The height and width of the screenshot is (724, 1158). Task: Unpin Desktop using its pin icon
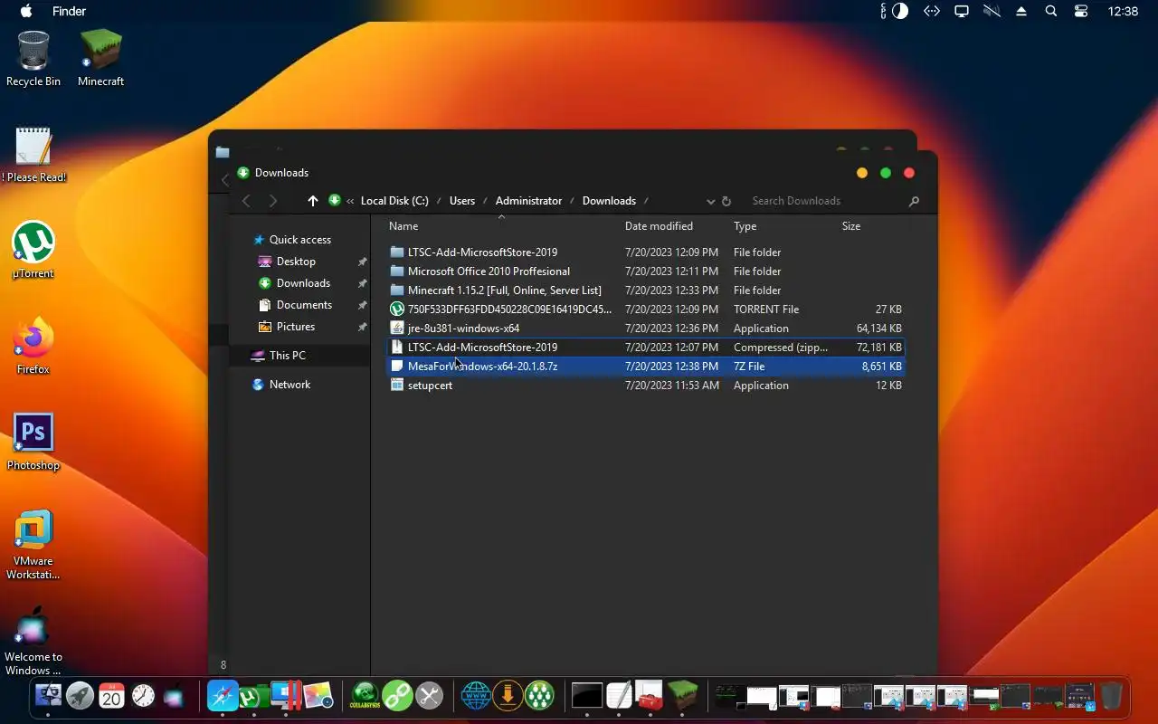click(x=362, y=262)
